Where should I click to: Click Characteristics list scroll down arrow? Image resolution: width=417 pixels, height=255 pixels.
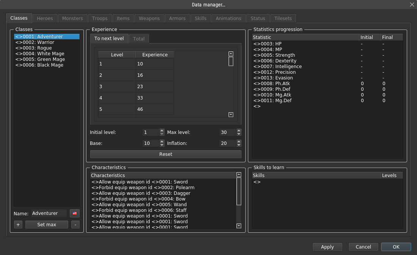point(239,226)
